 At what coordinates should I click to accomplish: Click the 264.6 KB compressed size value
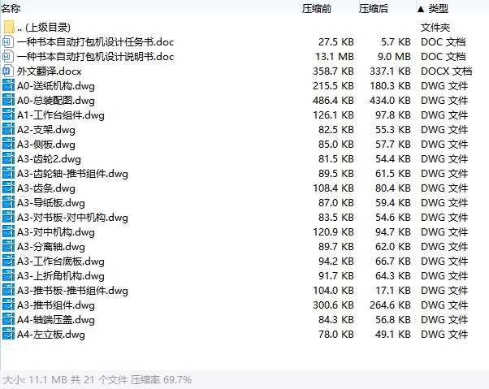click(x=390, y=305)
